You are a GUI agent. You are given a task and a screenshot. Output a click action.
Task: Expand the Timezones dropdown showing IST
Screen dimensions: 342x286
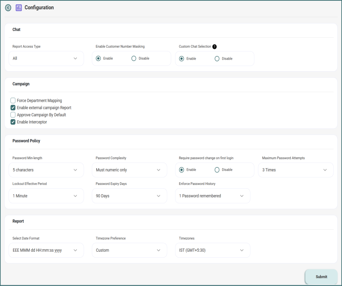[212, 250]
